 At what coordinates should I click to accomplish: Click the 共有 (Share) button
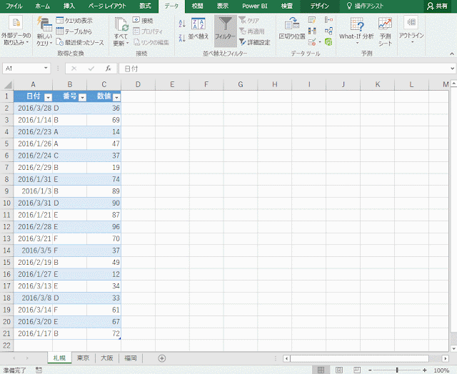pos(437,6)
